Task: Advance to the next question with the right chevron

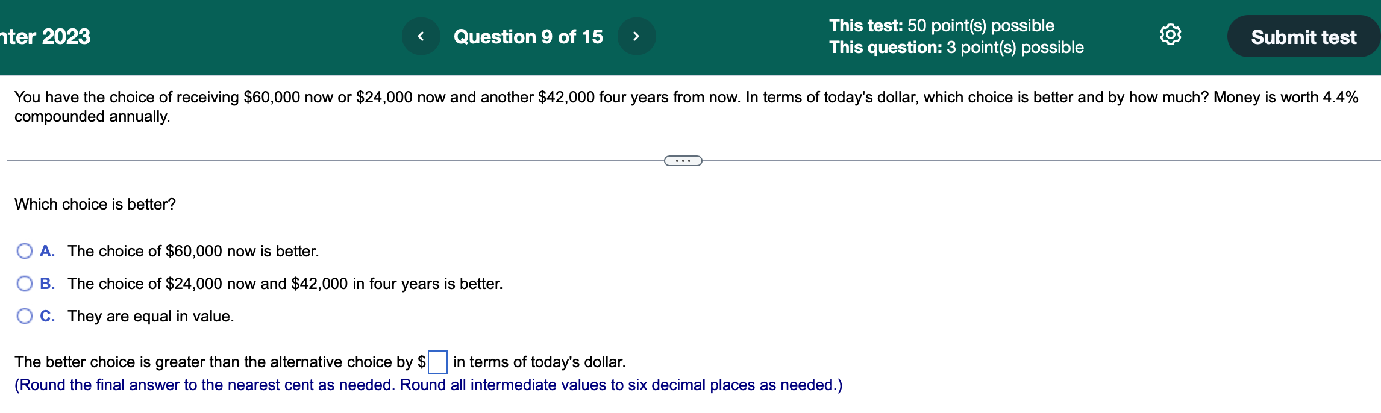Action: pos(638,36)
